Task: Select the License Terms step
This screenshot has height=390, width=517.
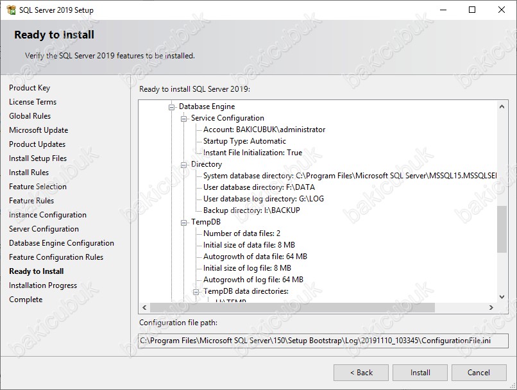Action: click(33, 102)
